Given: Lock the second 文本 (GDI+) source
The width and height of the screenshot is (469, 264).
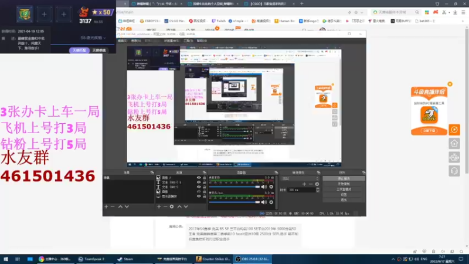Looking at the screenshot, I should pos(205,187).
